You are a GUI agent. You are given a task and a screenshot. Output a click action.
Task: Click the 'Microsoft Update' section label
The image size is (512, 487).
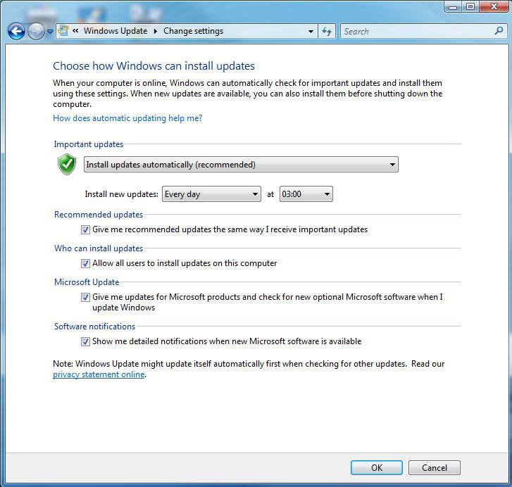coord(87,282)
